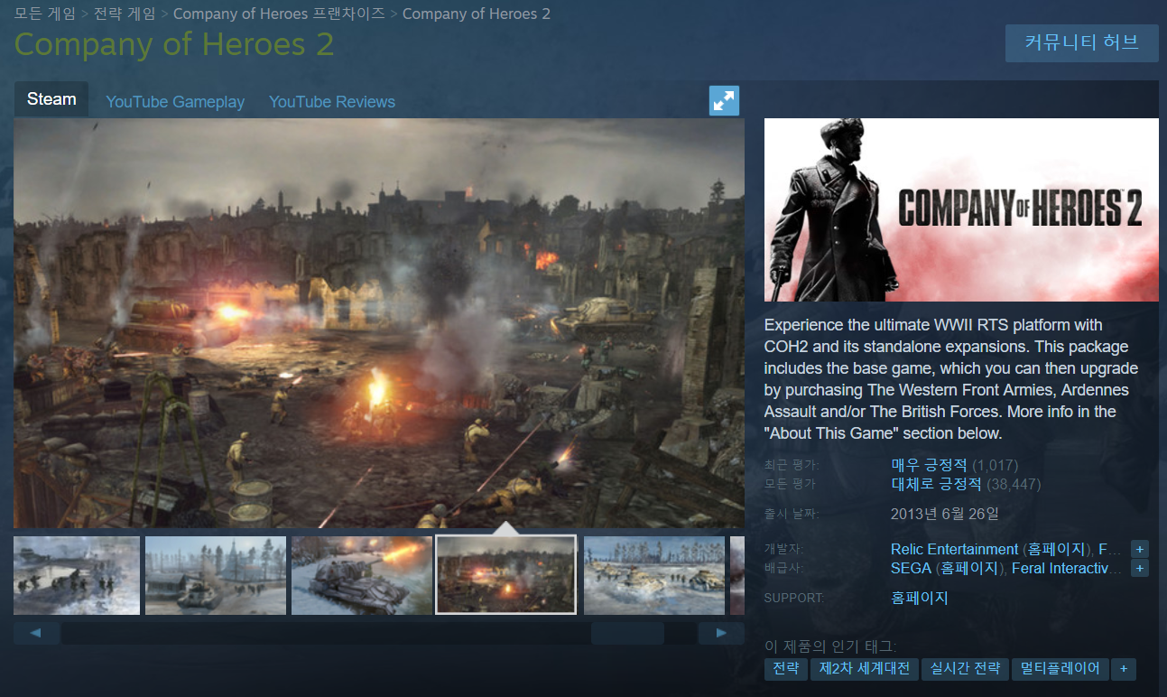Go to 모든 게임 breadcrumb
Viewport: 1167px width, 697px height.
(45, 14)
